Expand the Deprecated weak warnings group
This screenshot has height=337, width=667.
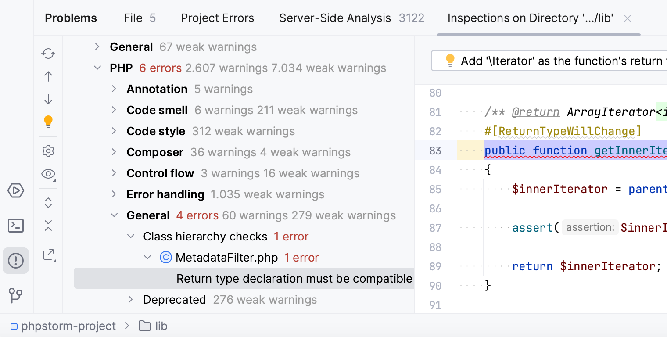click(130, 299)
